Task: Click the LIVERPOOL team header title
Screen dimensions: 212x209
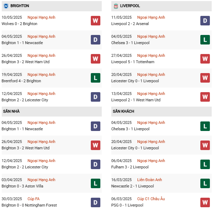Action: point(130,6)
